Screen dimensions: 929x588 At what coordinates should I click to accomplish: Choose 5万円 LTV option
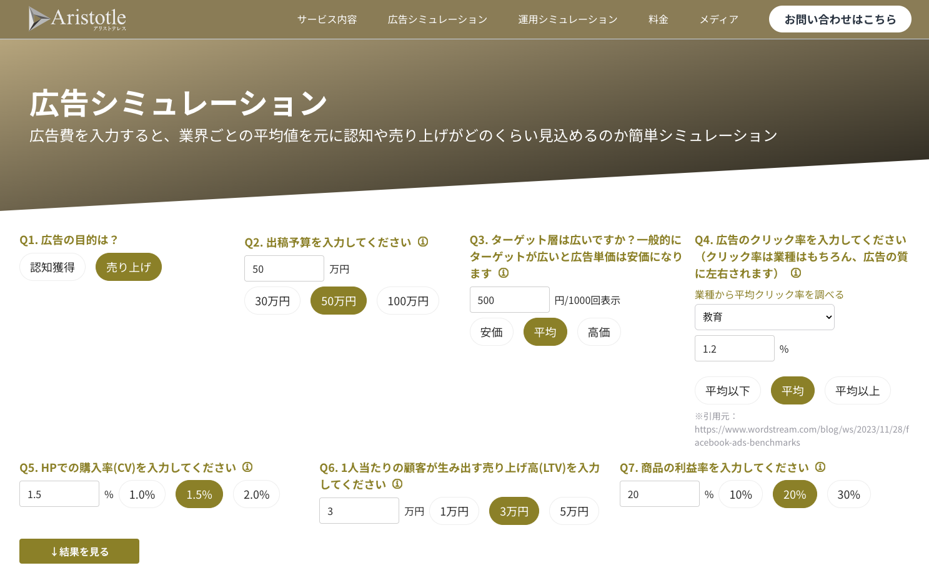pos(574,511)
